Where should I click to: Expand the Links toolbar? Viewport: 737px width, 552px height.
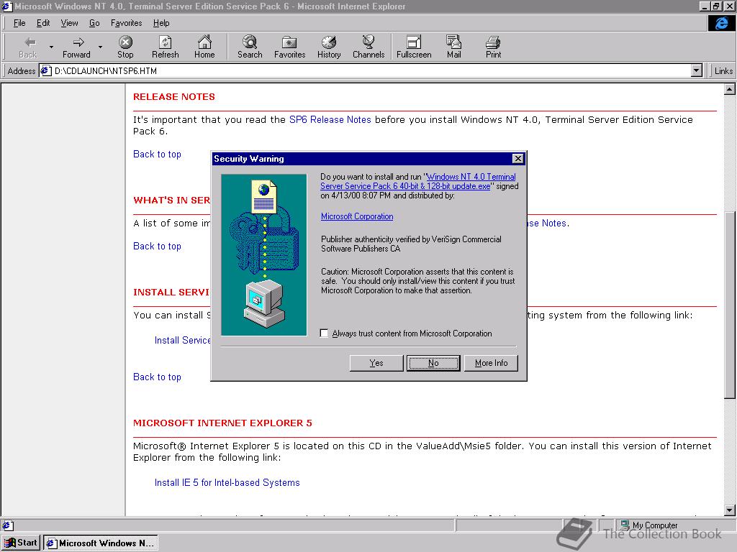[723, 71]
